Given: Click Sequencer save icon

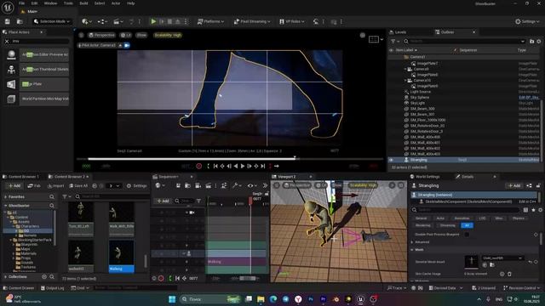Looking at the screenshot, I should pos(178,186).
